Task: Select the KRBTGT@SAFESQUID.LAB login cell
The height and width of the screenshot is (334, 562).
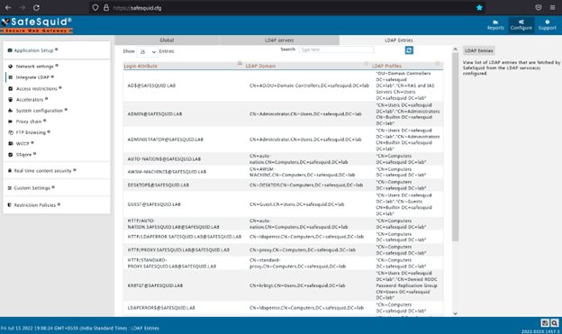Action: coord(155,285)
